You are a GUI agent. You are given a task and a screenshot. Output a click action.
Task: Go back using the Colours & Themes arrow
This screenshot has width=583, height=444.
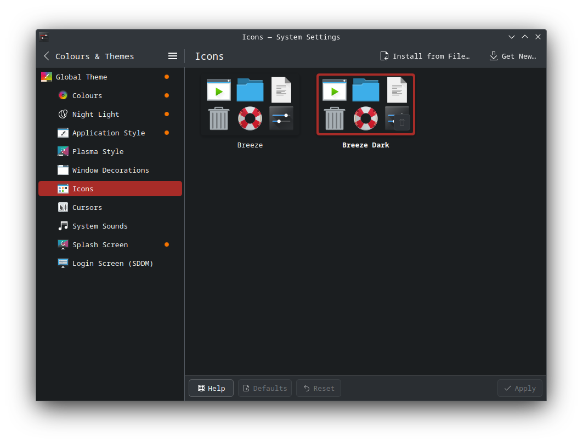tap(47, 56)
